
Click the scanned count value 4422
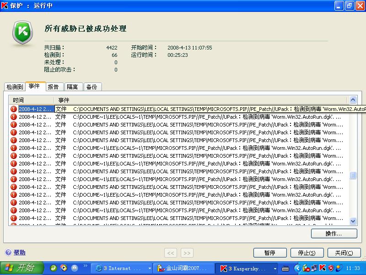point(112,48)
